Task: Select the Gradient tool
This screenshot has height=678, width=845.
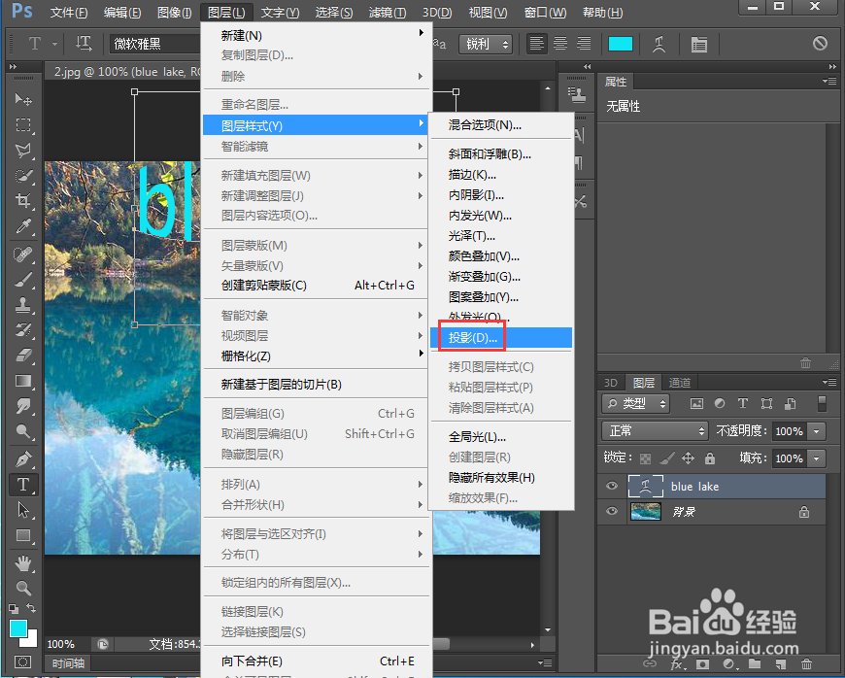Action: [23, 381]
